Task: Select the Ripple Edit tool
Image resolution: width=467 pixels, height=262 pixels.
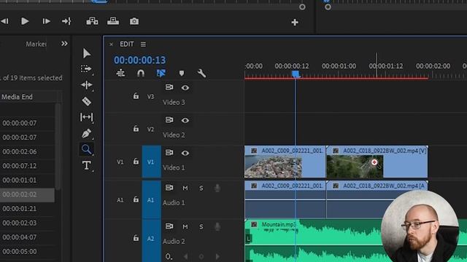Action: [x=86, y=85]
